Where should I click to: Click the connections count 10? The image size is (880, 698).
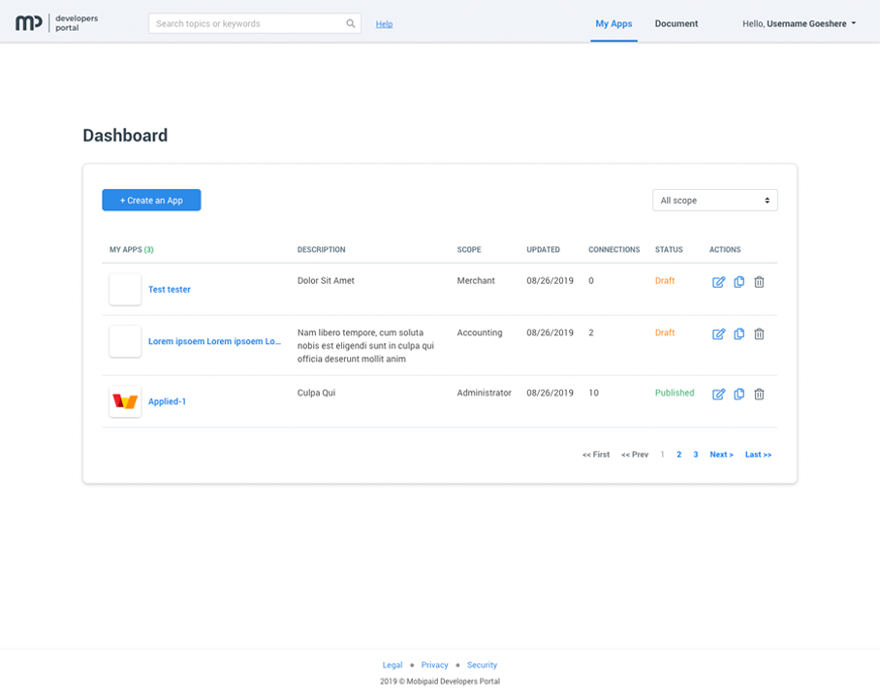(594, 393)
